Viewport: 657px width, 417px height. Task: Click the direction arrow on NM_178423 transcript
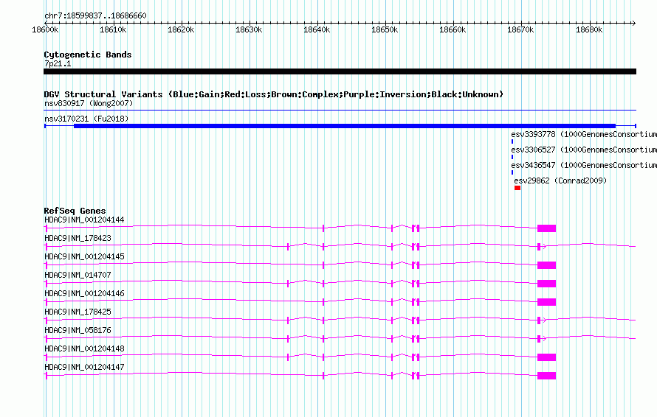pyautogui.click(x=544, y=247)
